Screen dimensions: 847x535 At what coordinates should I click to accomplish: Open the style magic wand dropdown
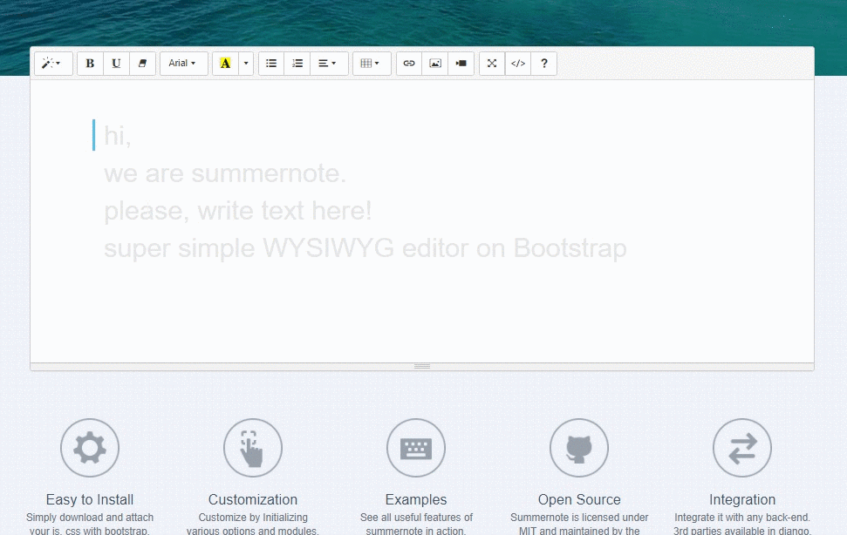coord(52,63)
